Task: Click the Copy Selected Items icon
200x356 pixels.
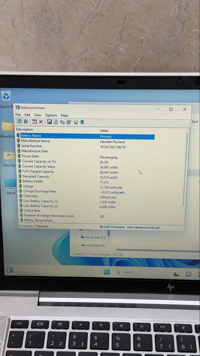Action: 62,122
